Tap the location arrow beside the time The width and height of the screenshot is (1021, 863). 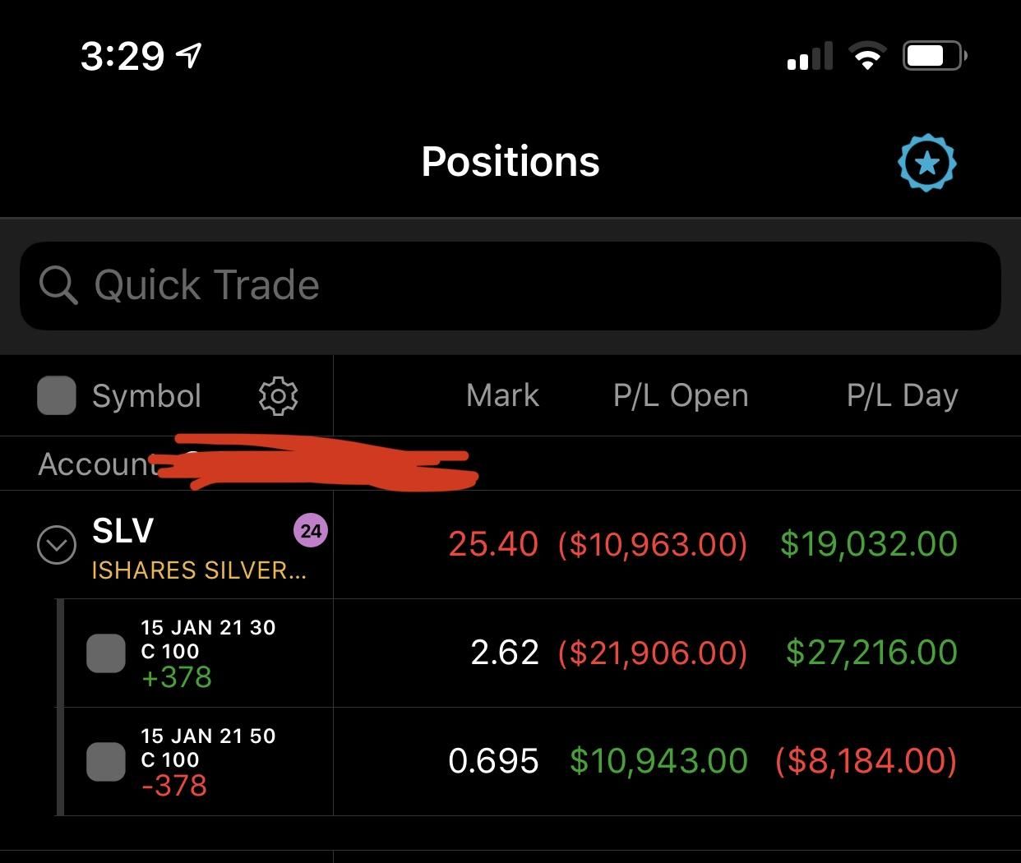[189, 55]
